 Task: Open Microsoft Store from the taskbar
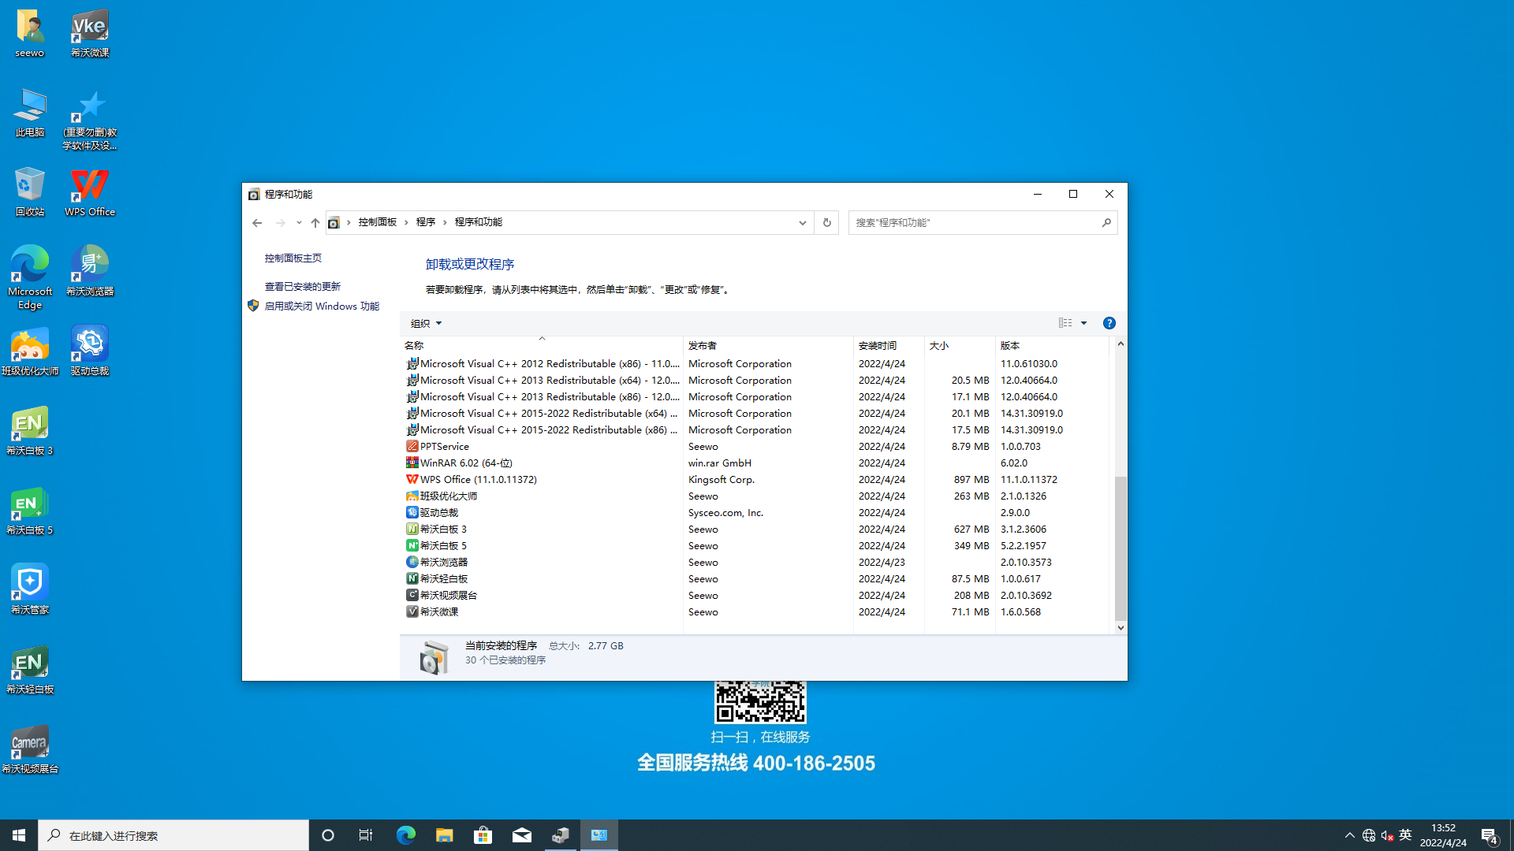pos(483,835)
